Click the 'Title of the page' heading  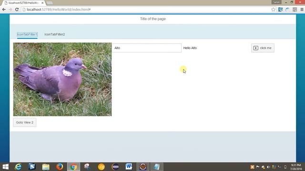point(153,19)
